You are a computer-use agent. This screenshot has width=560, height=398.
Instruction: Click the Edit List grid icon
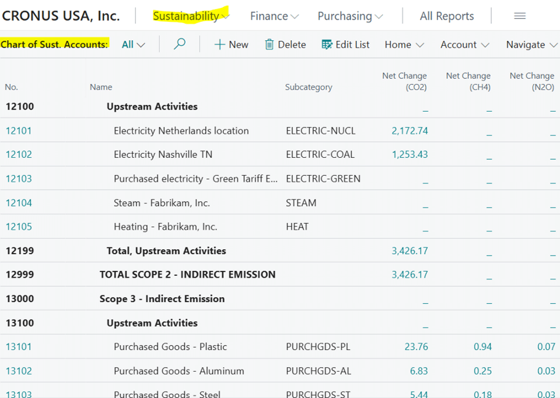coord(327,45)
